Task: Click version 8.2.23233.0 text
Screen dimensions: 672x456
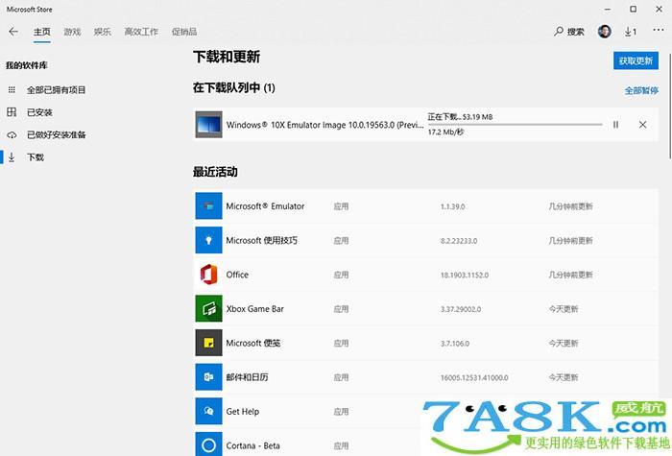Action: click(459, 241)
